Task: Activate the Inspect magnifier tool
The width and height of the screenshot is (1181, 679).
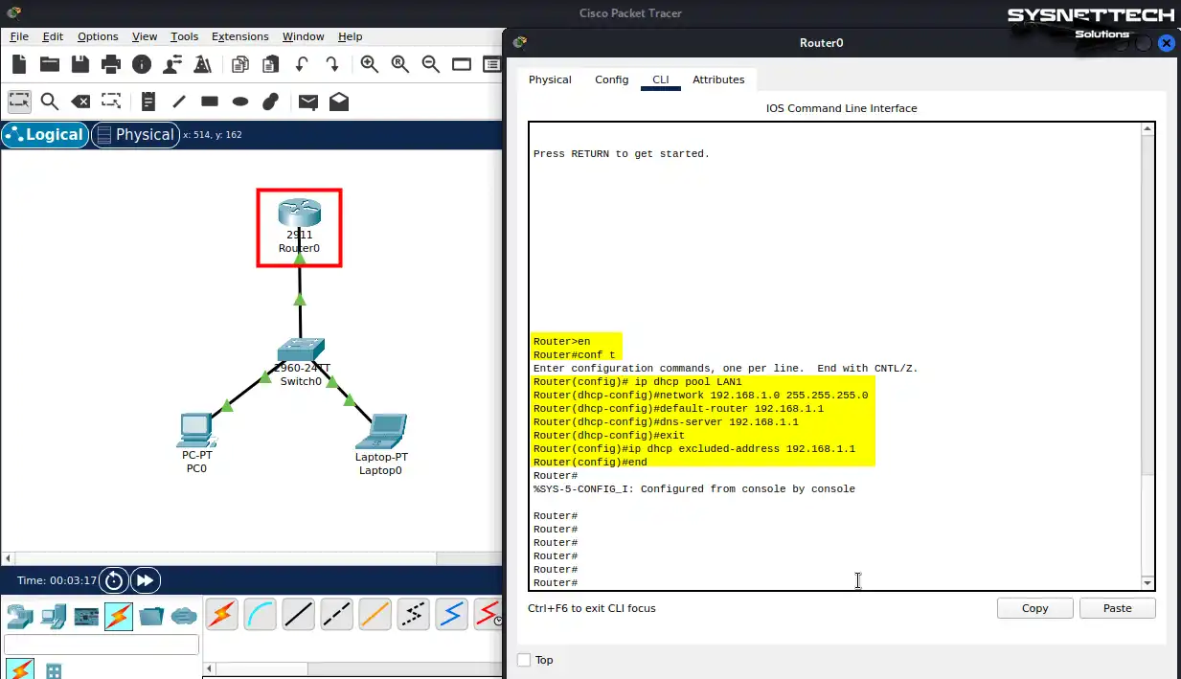Action: [x=50, y=101]
